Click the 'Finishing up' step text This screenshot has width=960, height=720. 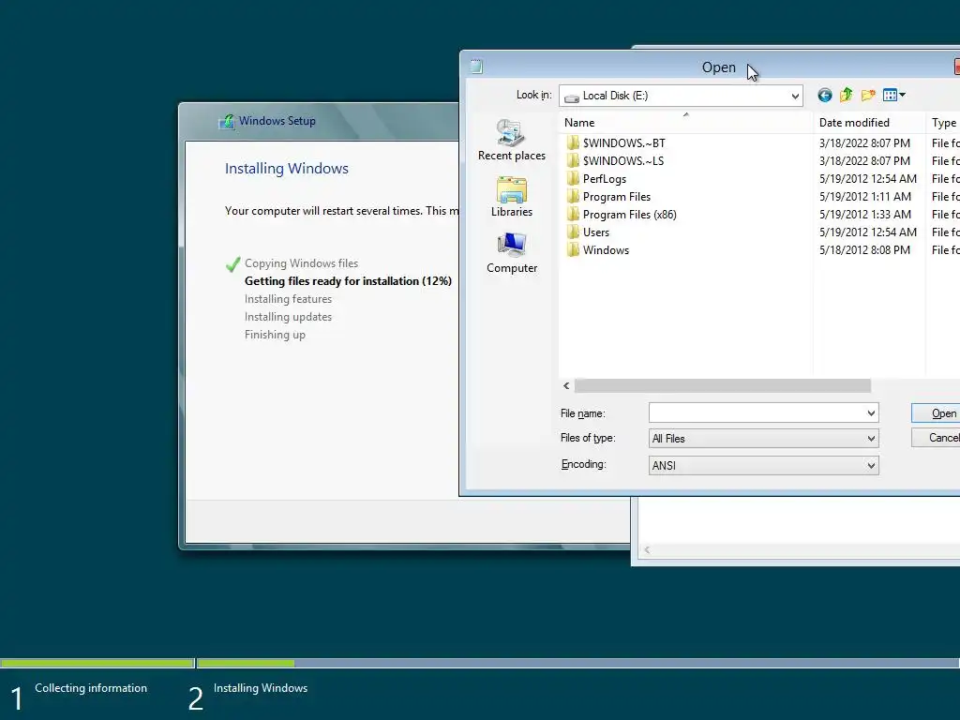pos(275,335)
